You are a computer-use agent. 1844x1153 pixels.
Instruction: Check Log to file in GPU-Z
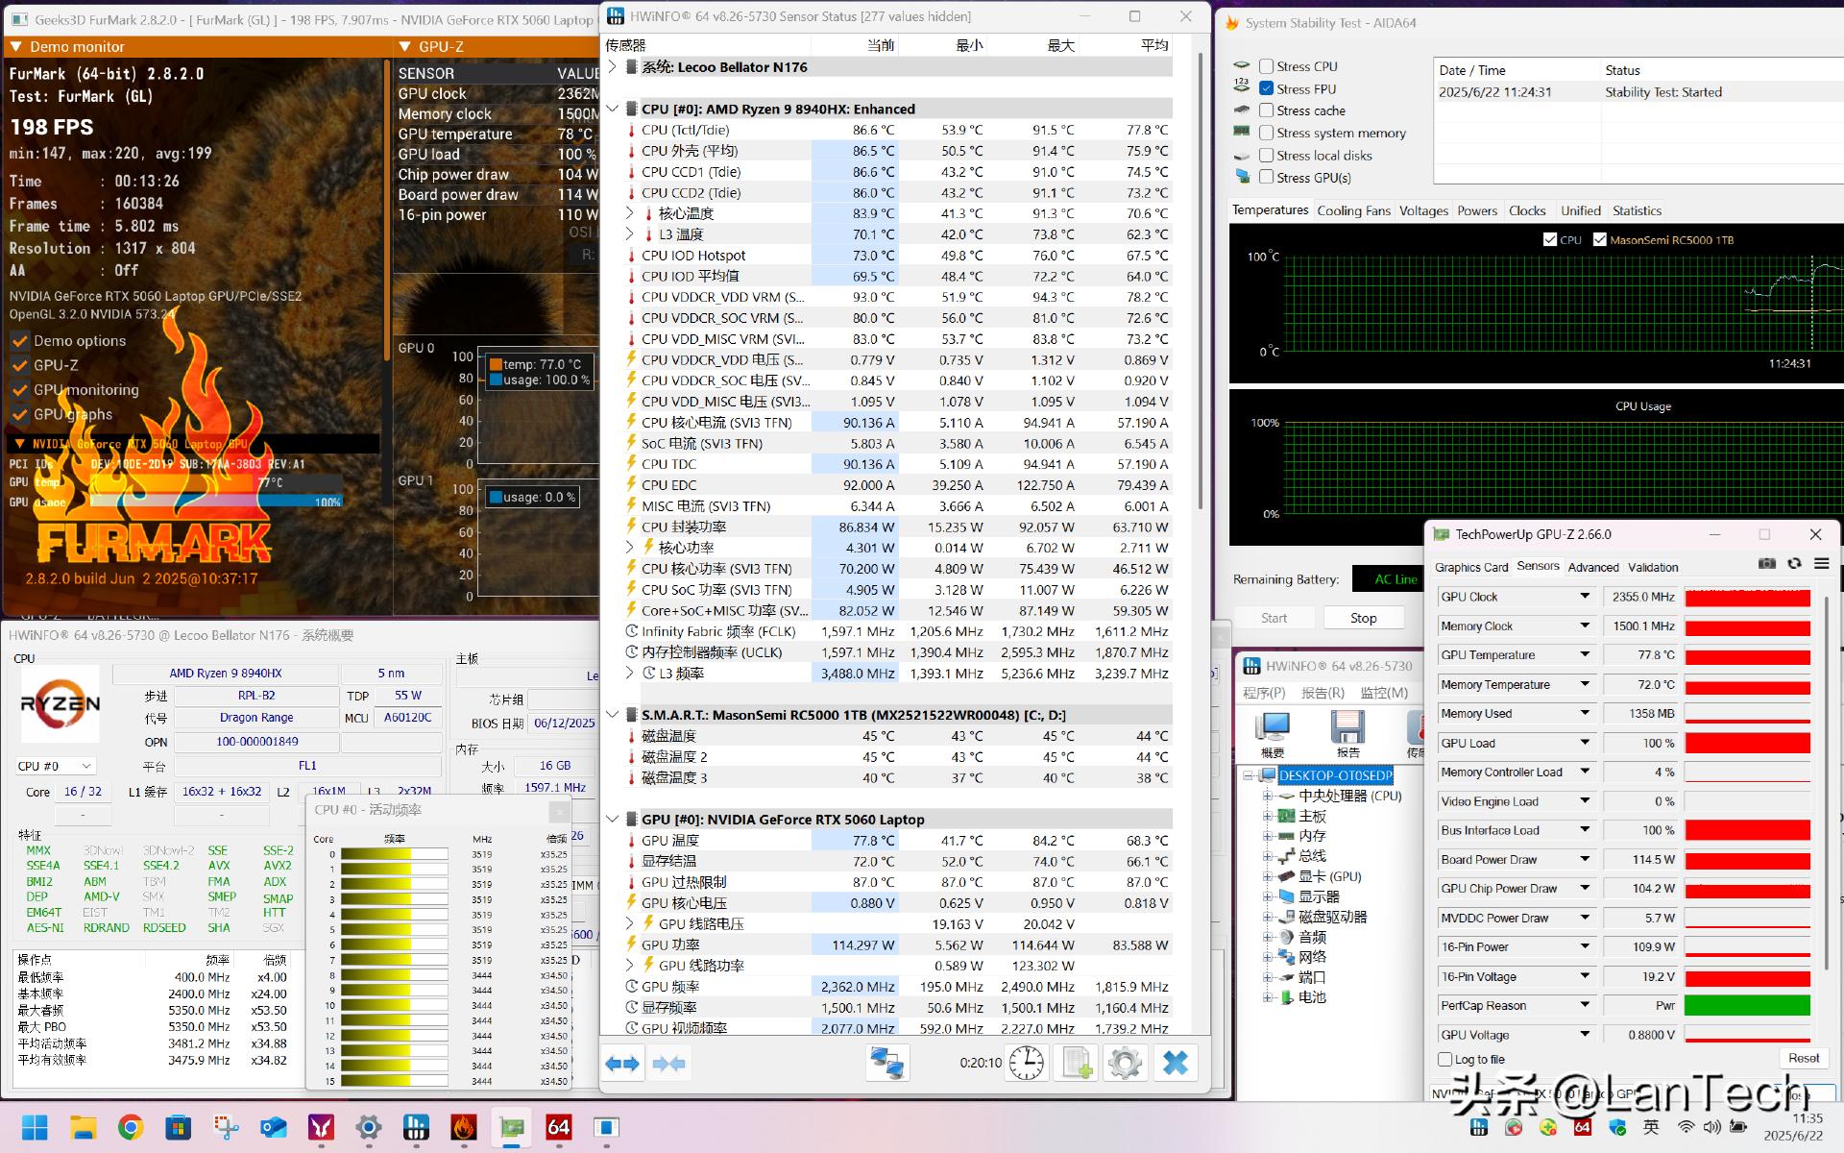(1444, 1059)
